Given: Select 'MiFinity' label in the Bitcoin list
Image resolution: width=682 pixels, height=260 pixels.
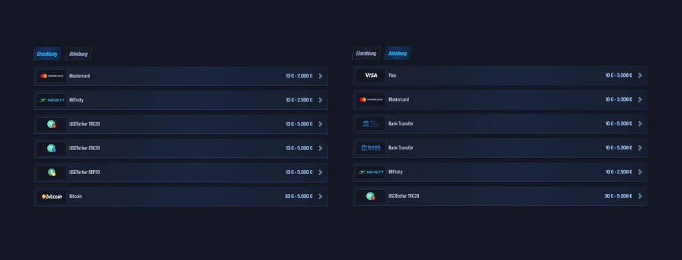Looking at the screenshot, I should click(x=76, y=100).
